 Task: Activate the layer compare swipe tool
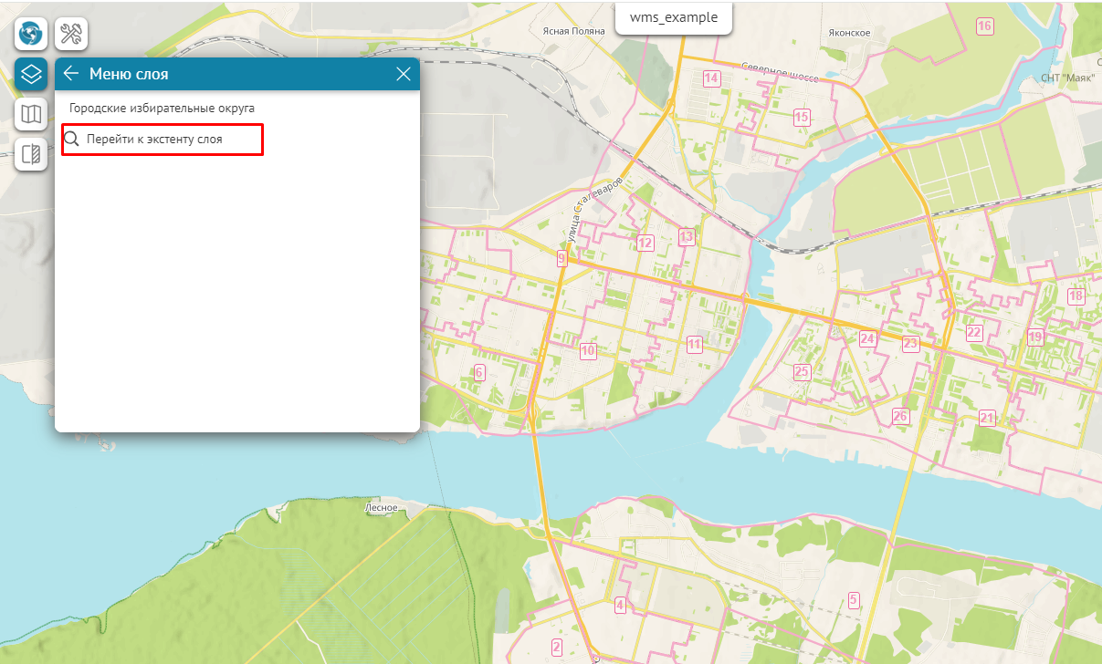coord(31,153)
